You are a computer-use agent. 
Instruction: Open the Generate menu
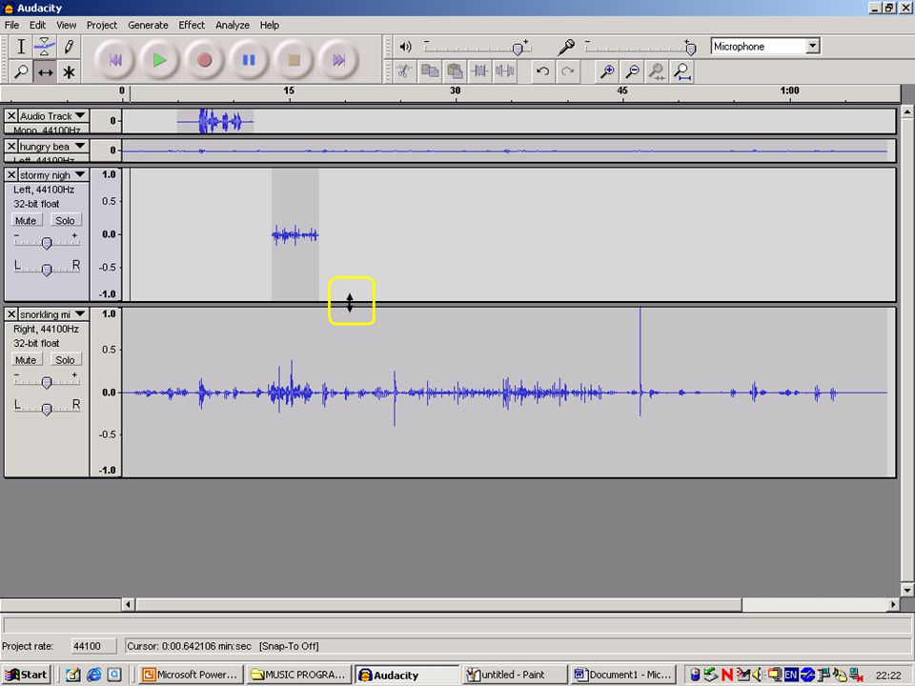click(x=148, y=25)
